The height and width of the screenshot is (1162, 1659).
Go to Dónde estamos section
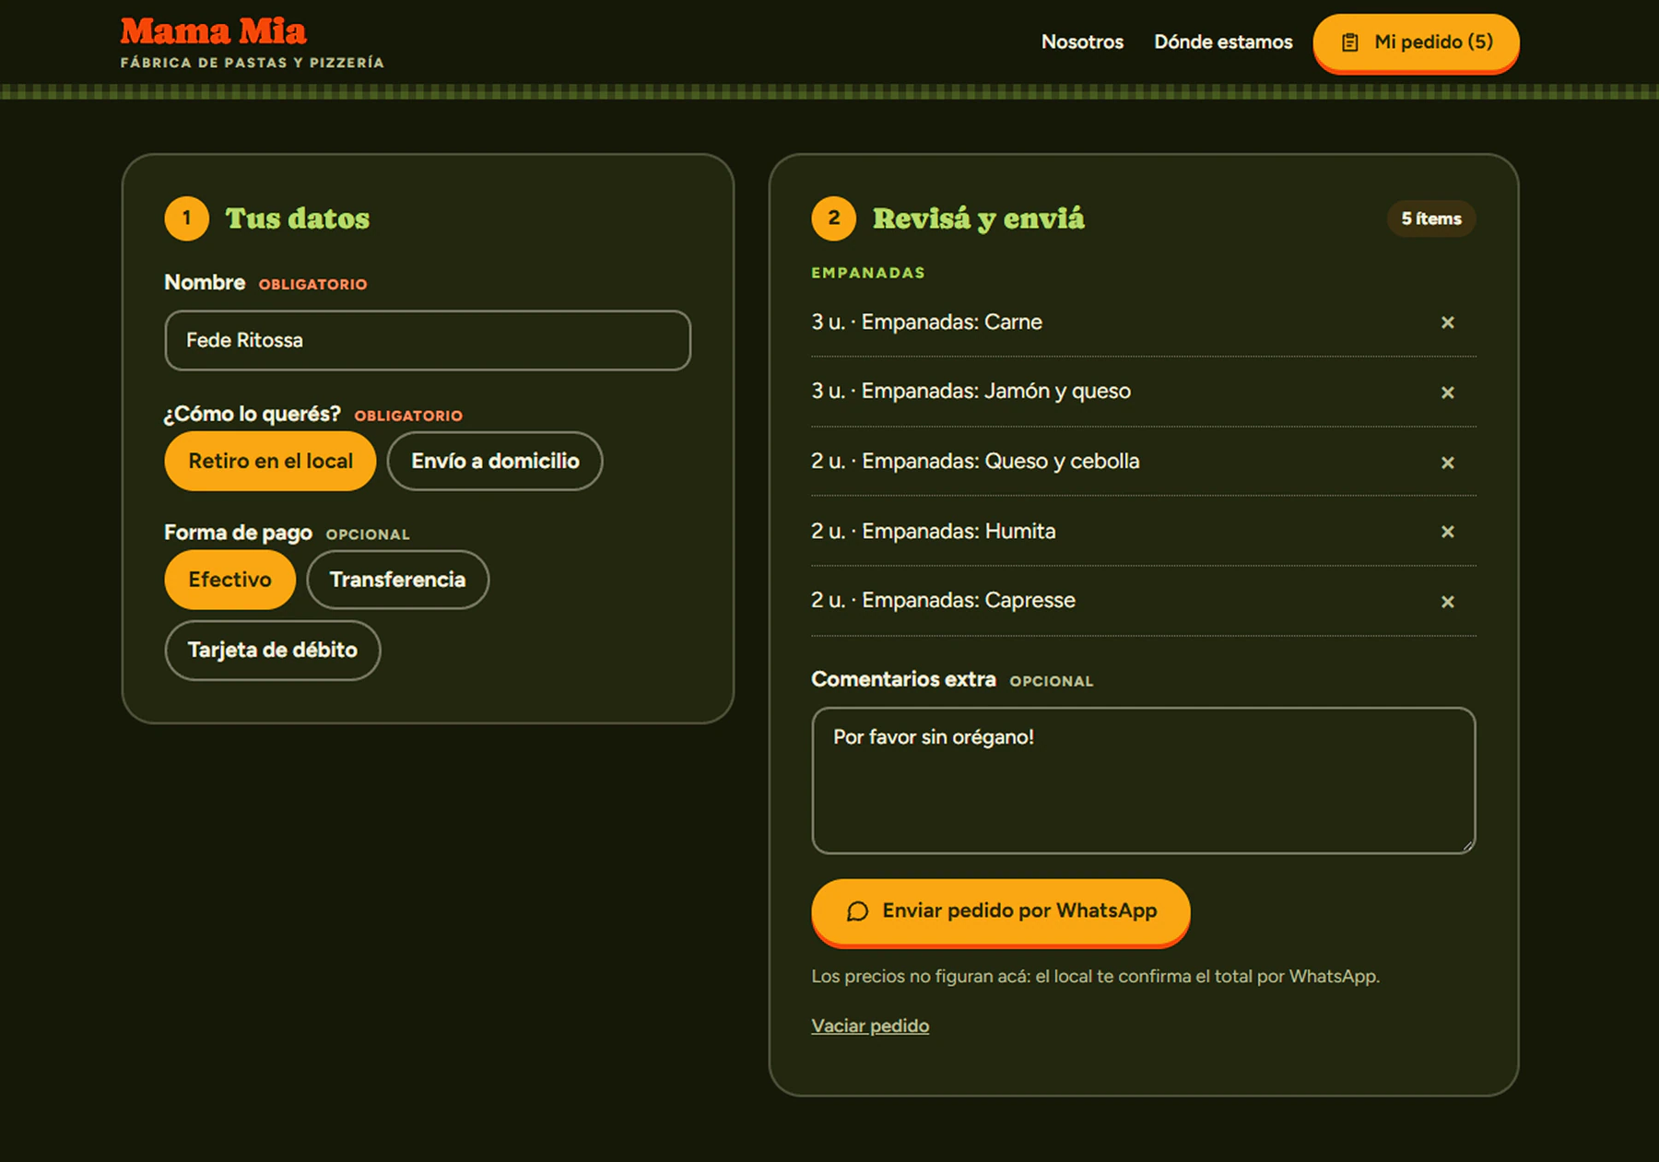(x=1223, y=41)
